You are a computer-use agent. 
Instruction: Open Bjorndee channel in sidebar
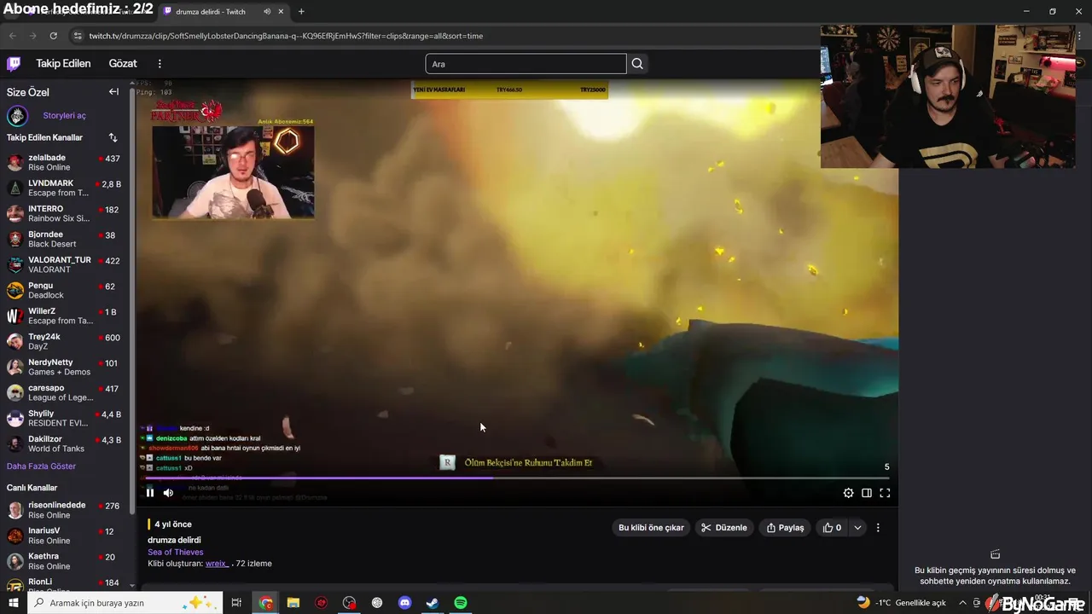64,239
